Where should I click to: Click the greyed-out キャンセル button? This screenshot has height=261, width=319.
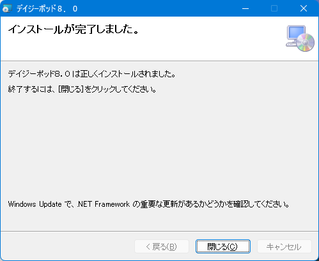point(284,246)
